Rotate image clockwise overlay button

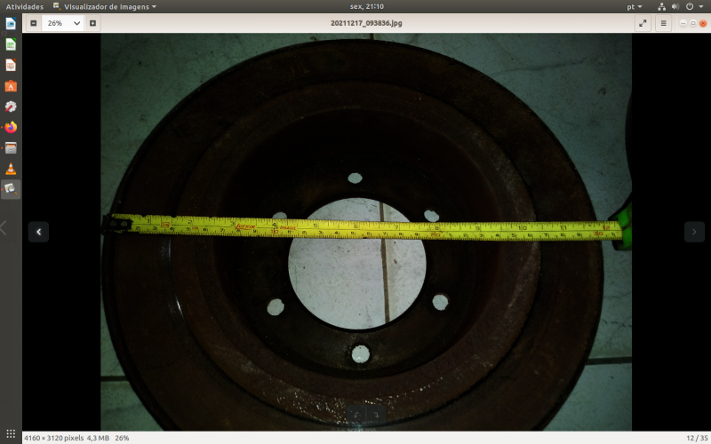tap(376, 415)
